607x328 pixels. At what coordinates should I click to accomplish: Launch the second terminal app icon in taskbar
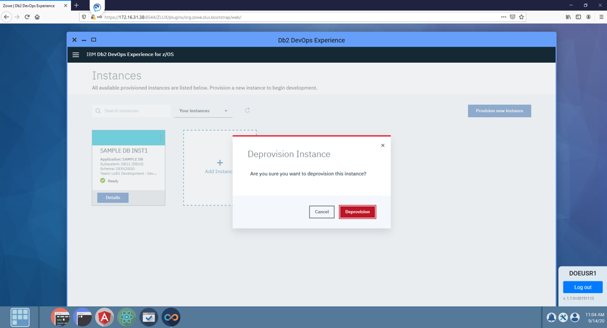click(x=82, y=317)
